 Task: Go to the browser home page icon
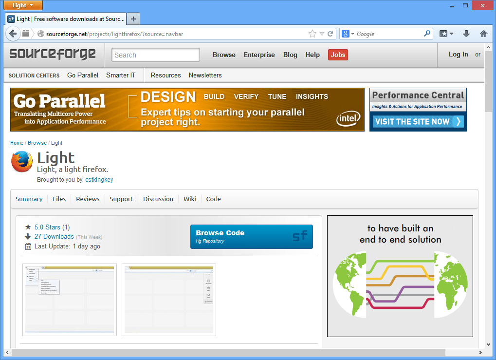483,34
